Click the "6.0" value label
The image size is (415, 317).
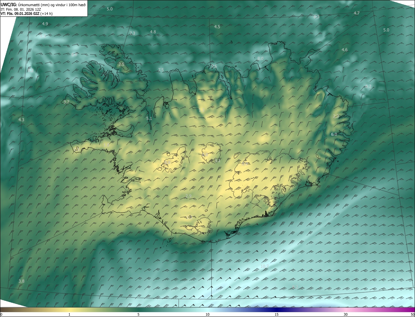tap(334, 134)
